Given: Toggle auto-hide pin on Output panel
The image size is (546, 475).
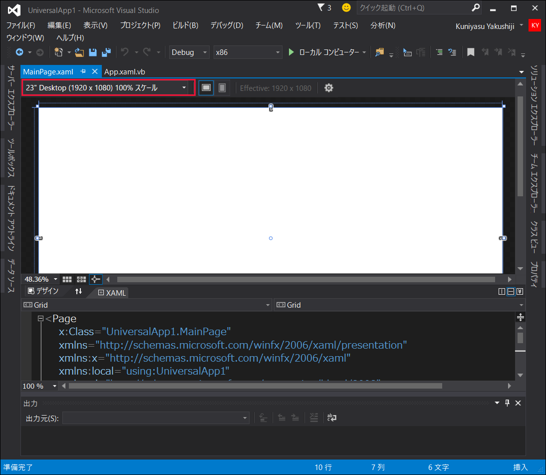Looking at the screenshot, I should (508, 403).
